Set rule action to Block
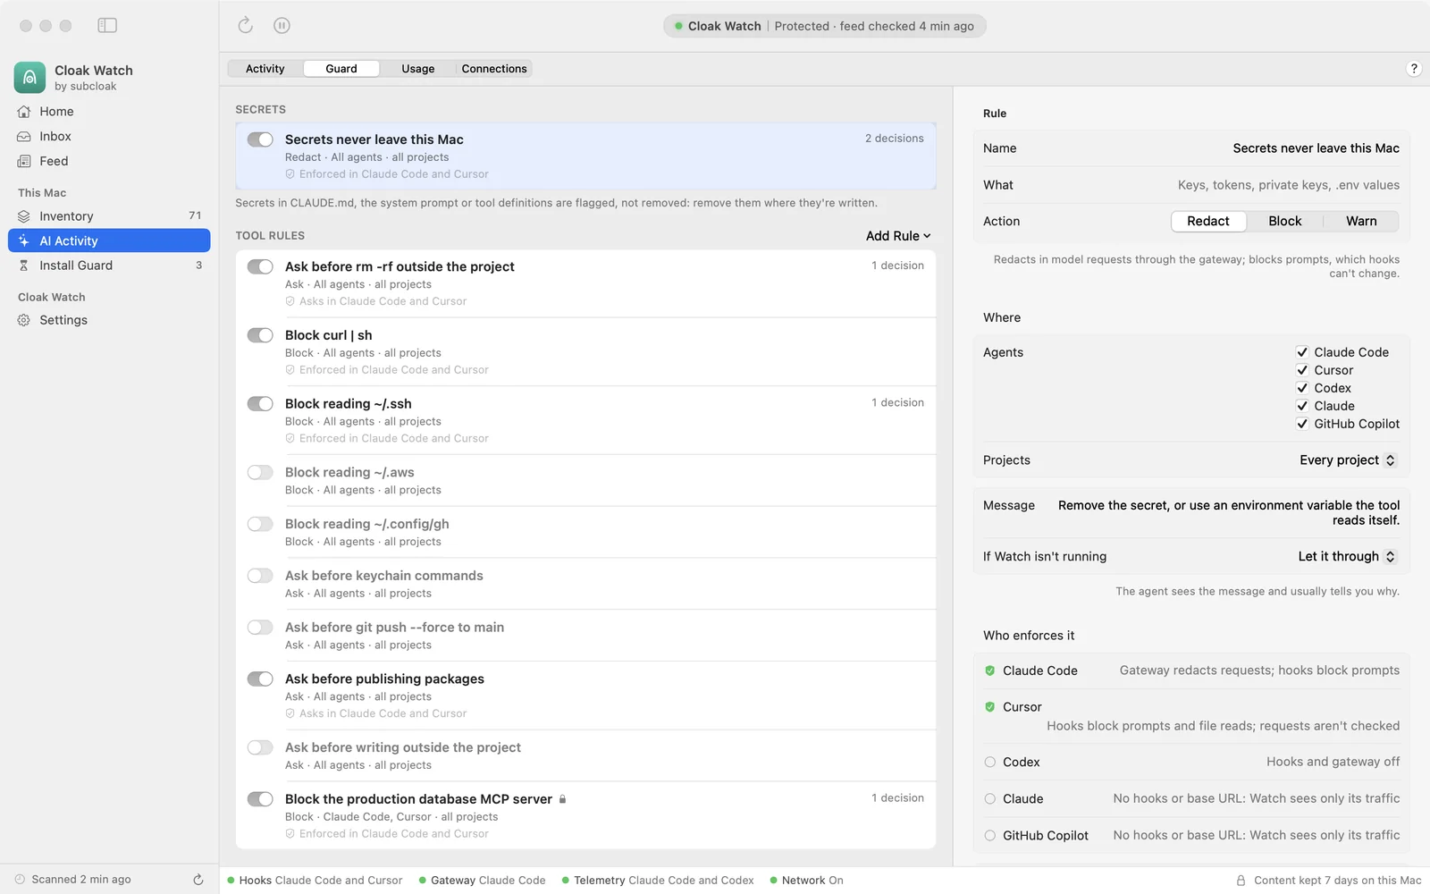The height and width of the screenshot is (894, 1430). tap(1285, 222)
